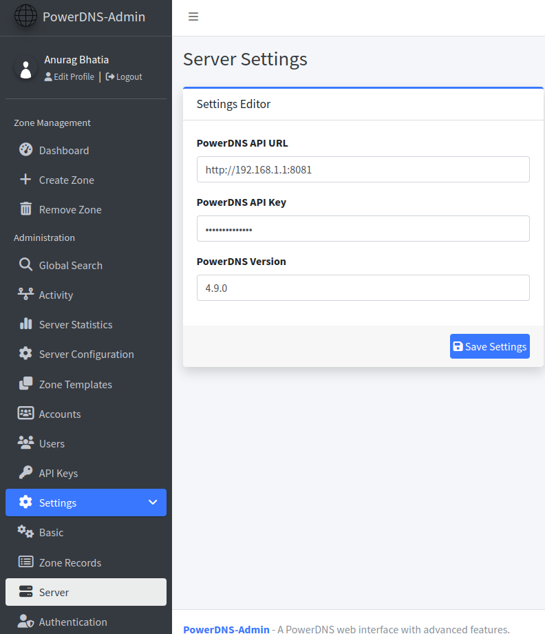
Task: Click the Administration section label
Action: click(x=44, y=237)
